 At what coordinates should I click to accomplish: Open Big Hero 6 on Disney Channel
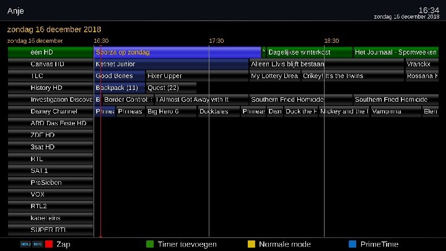point(171,112)
